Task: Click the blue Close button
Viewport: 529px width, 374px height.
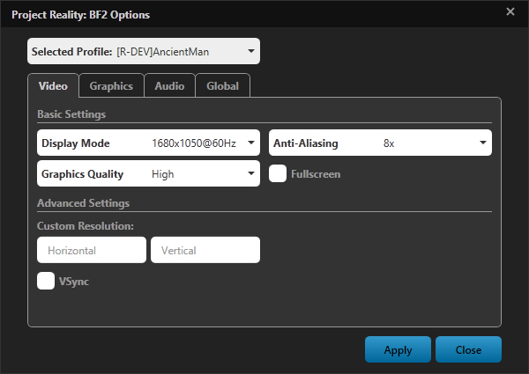Action: [x=469, y=349]
